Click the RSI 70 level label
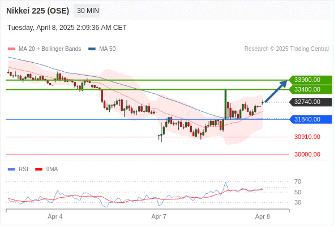Image resolution: width=334 pixels, height=226 pixels. tap(298, 181)
